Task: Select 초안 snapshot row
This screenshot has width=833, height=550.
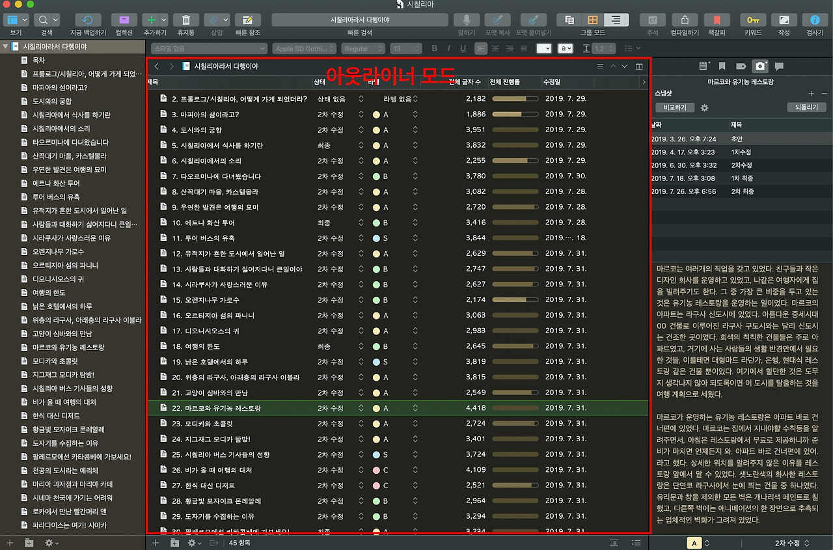Action: point(741,139)
